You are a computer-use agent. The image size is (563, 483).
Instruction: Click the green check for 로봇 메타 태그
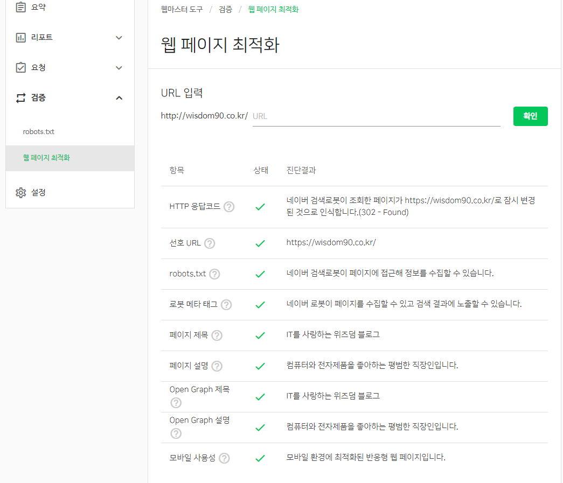[260, 304]
